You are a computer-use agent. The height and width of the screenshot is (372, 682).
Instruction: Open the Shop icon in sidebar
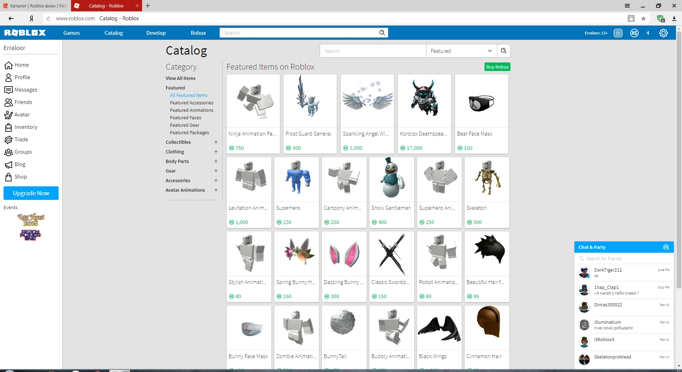click(x=9, y=177)
